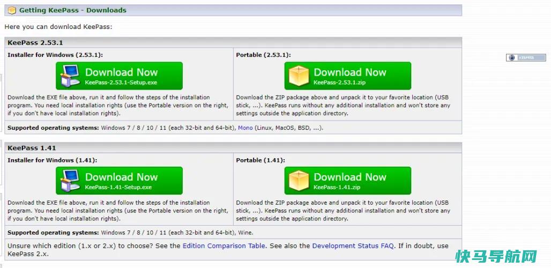
Task: Click 'Installer for Windows (2.53.1):' label
Action: [x=55, y=55]
